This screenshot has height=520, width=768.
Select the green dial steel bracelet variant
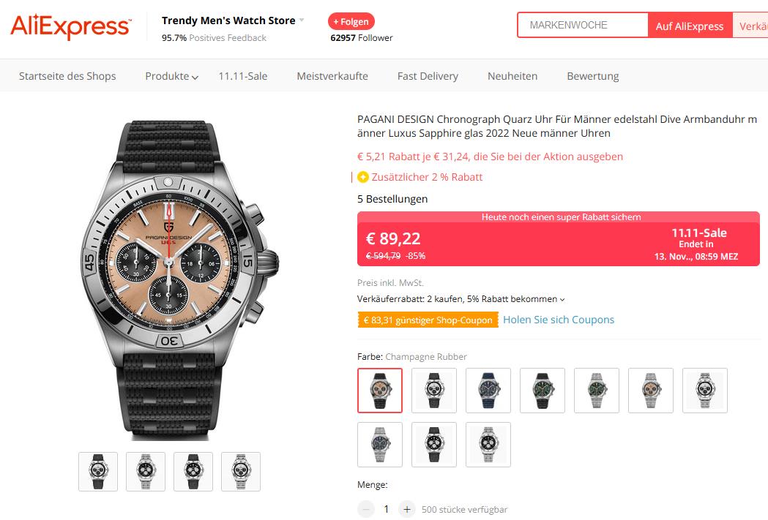point(597,391)
